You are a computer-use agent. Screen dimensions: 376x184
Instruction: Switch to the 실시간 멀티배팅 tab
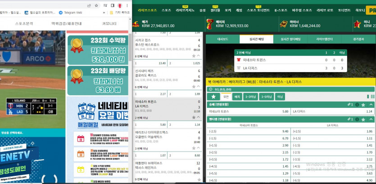(290, 39)
